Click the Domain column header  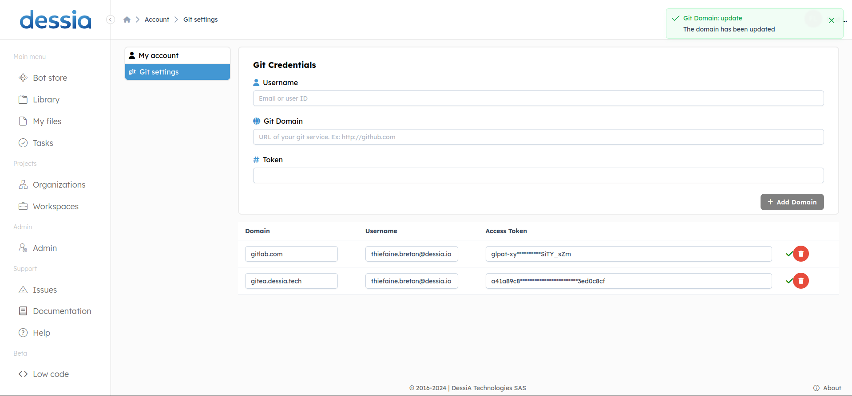click(x=258, y=231)
